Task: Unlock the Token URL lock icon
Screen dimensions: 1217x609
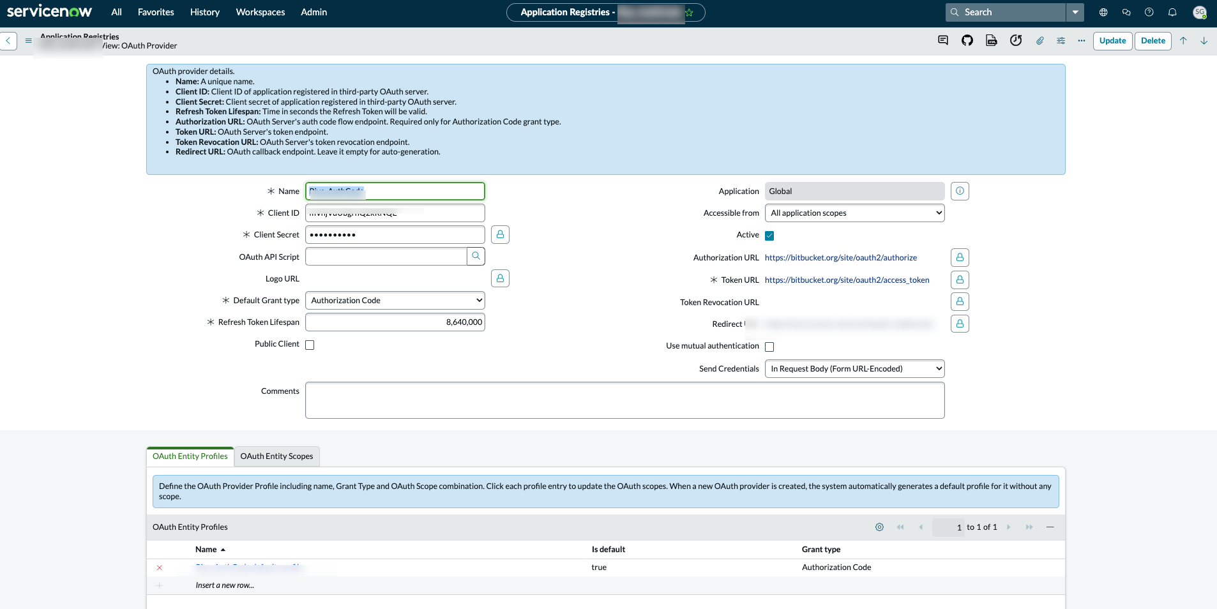Action: (960, 280)
